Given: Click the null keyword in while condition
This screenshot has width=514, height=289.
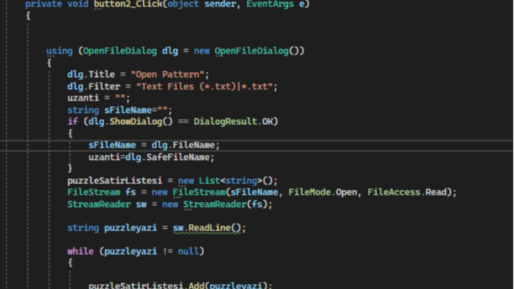Looking at the screenshot, I should coord(188,252).
